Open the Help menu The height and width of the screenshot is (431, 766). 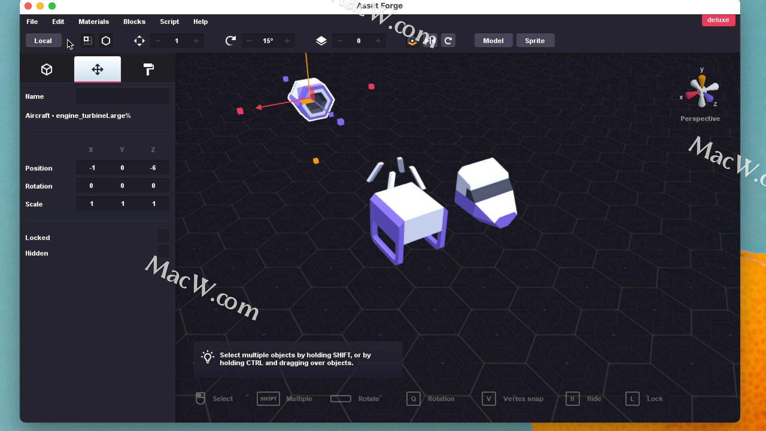click(x=201, y=22)
